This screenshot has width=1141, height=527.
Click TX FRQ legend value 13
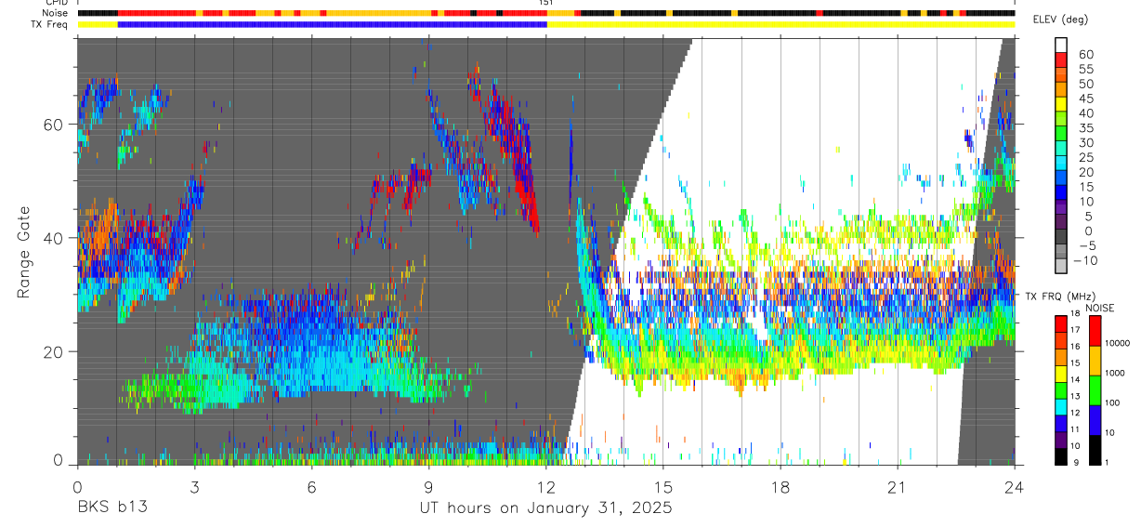[x=1077, y=396]
